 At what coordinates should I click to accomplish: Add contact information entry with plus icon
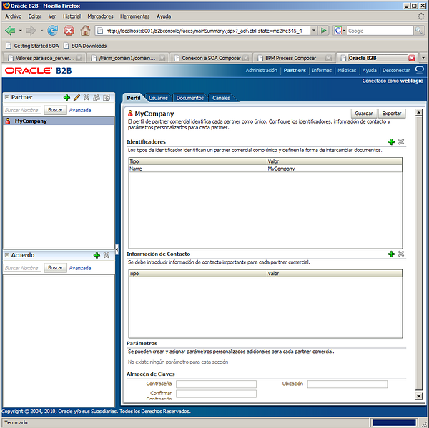point(391,254)
